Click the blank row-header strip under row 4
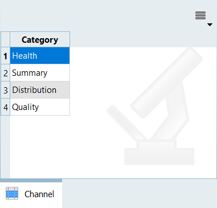 [x=5, y=146]
